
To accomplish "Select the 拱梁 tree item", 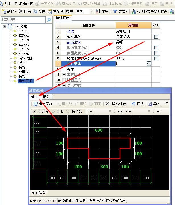I will [x=22, y=76].
